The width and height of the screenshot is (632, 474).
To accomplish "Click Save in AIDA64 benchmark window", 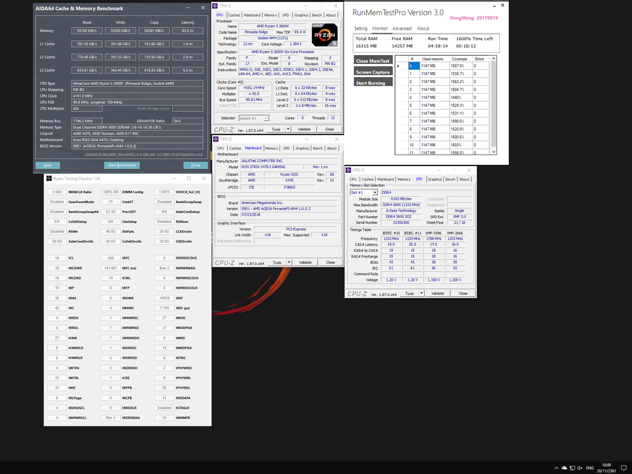I will pyautogui.click(x=47, y=165).
